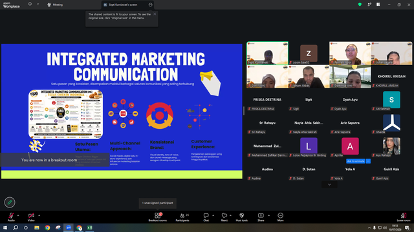Dismiss the shared content size notification

pos(155,14)
